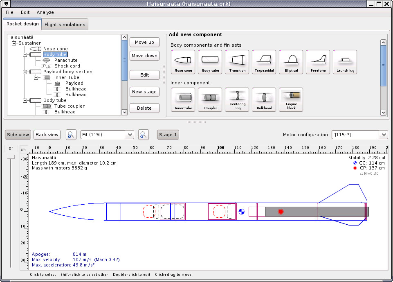Add a Body tube component

pyautogui.click(x=210, y=62)
